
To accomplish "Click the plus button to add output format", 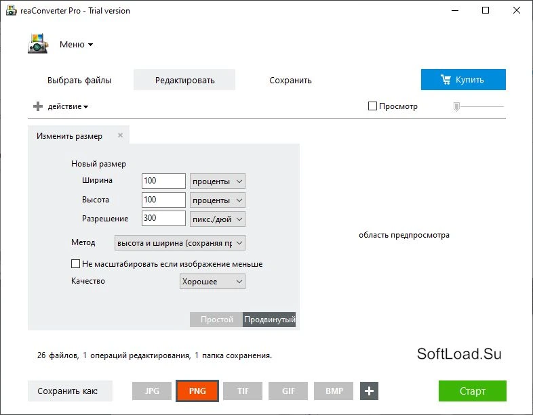I will pos(369,391).
